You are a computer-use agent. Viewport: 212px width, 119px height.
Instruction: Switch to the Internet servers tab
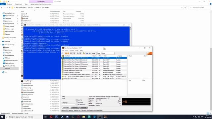click(75, 108)
